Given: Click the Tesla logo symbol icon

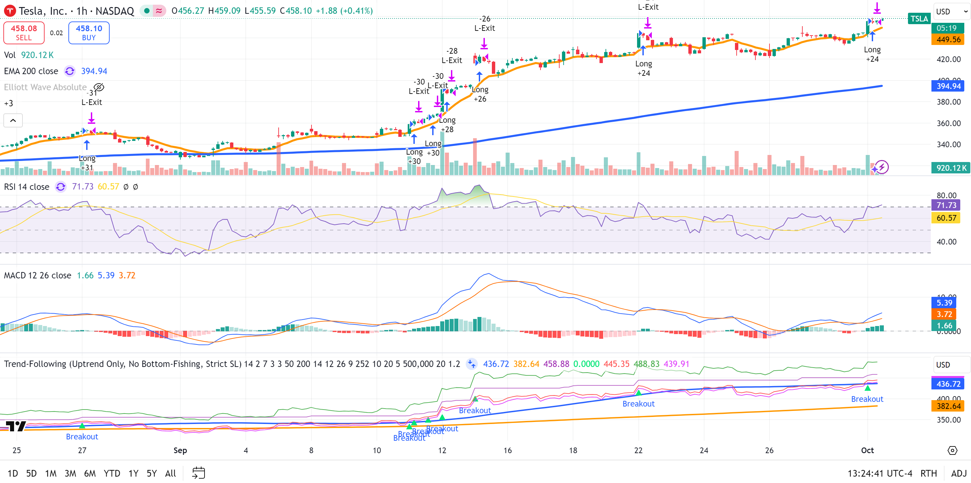Looking at the screenshot, I should pos(10,11).
